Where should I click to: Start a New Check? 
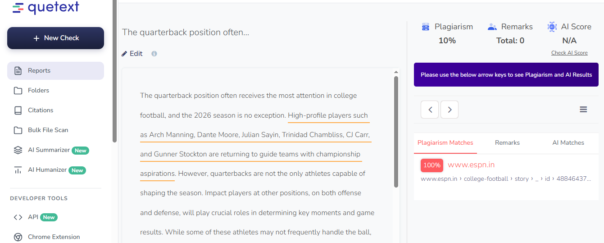pyautogui.click(x=55, y=38)
